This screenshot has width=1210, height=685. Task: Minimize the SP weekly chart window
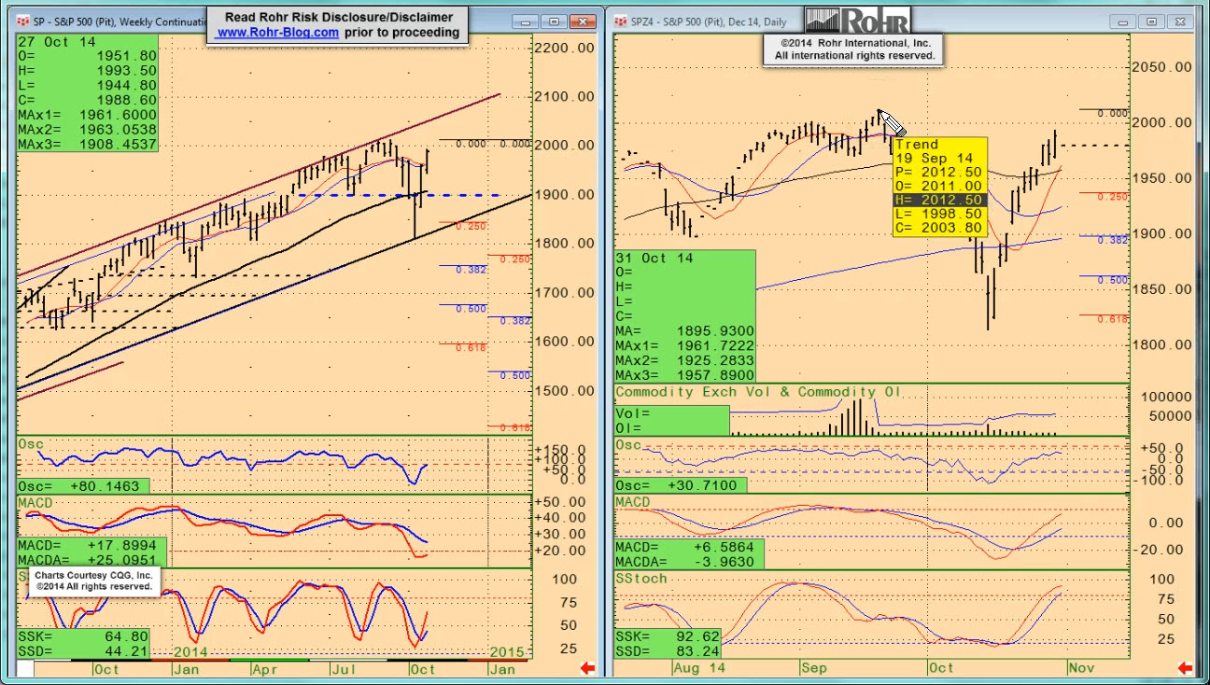528,21
